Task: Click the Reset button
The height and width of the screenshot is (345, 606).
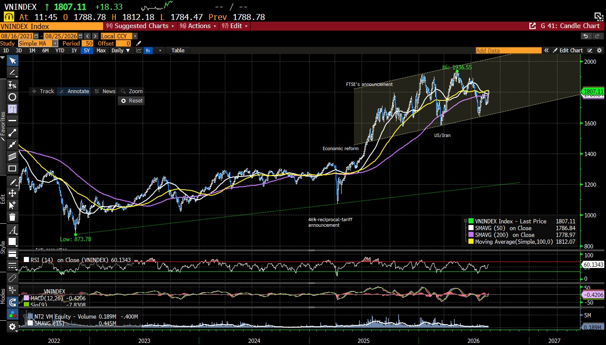Action: pyautogui.click(x=132, y=101)
